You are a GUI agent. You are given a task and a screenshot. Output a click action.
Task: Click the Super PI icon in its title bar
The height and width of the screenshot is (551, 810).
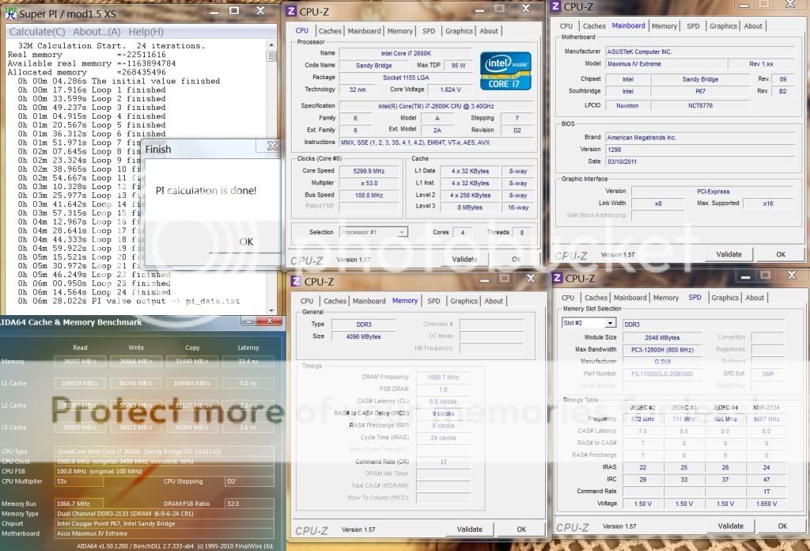(x=10, y=13)
